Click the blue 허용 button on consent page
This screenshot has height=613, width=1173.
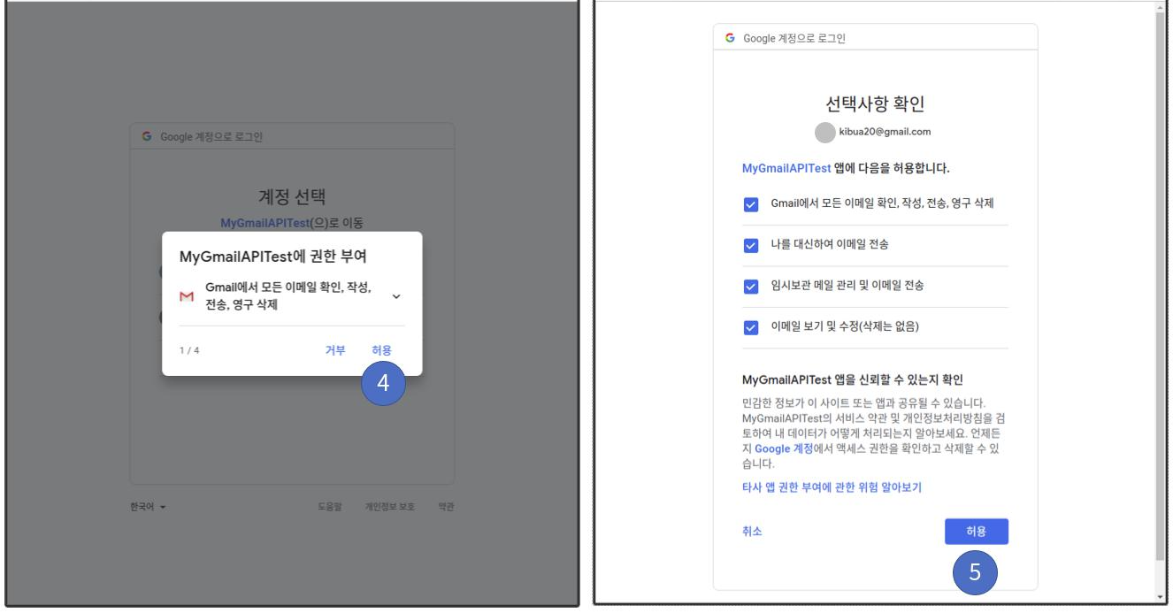(x=976, y=532)
